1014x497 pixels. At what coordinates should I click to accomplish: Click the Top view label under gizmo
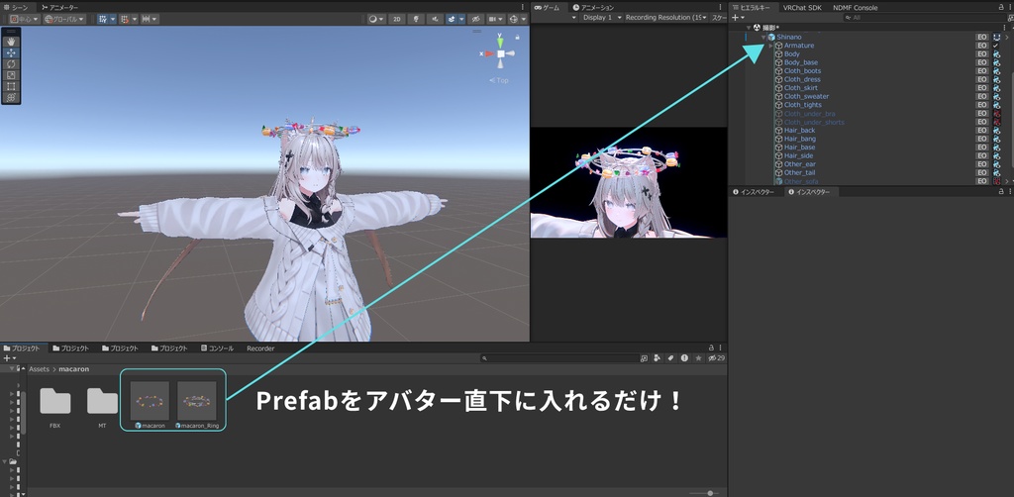(499, 80)
